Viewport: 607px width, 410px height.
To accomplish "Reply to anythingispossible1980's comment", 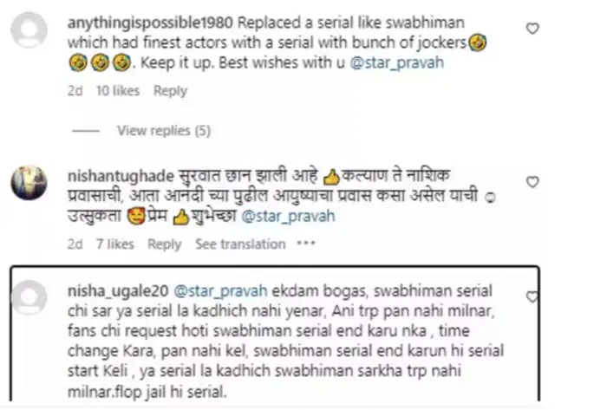I will (170, 91).
